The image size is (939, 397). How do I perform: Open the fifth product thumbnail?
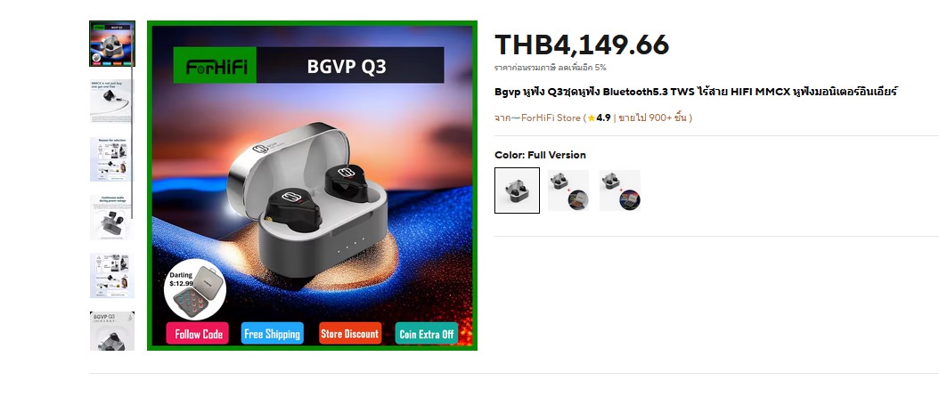point(112,275)
